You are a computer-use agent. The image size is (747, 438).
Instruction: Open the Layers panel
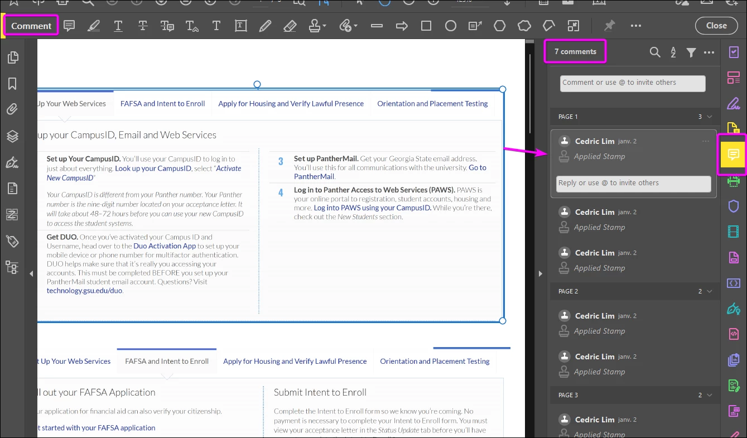12,136
